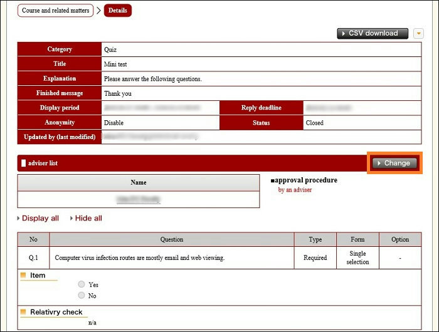Click the blurred adviser name link

[x=138, y=199]
